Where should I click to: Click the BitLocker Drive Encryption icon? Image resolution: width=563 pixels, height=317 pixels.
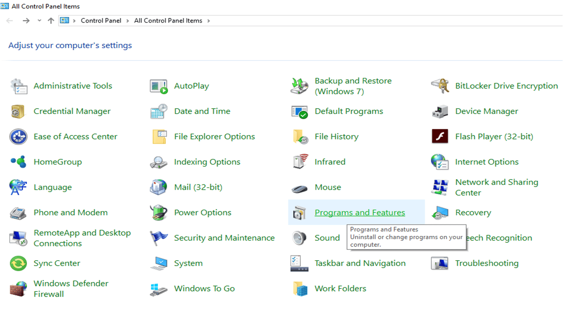click(x=440, y=86)
